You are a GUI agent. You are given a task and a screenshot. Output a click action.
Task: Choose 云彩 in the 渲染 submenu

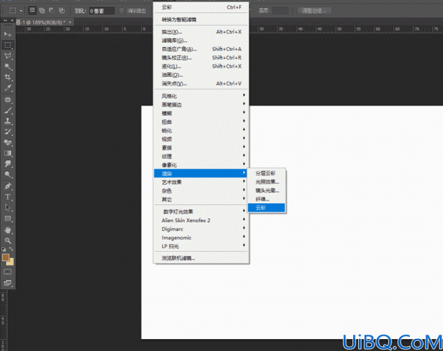266,208
